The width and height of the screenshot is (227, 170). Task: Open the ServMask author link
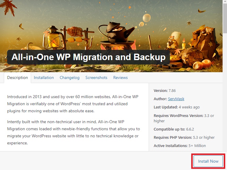pyautogui.click(x=176, y=99)
